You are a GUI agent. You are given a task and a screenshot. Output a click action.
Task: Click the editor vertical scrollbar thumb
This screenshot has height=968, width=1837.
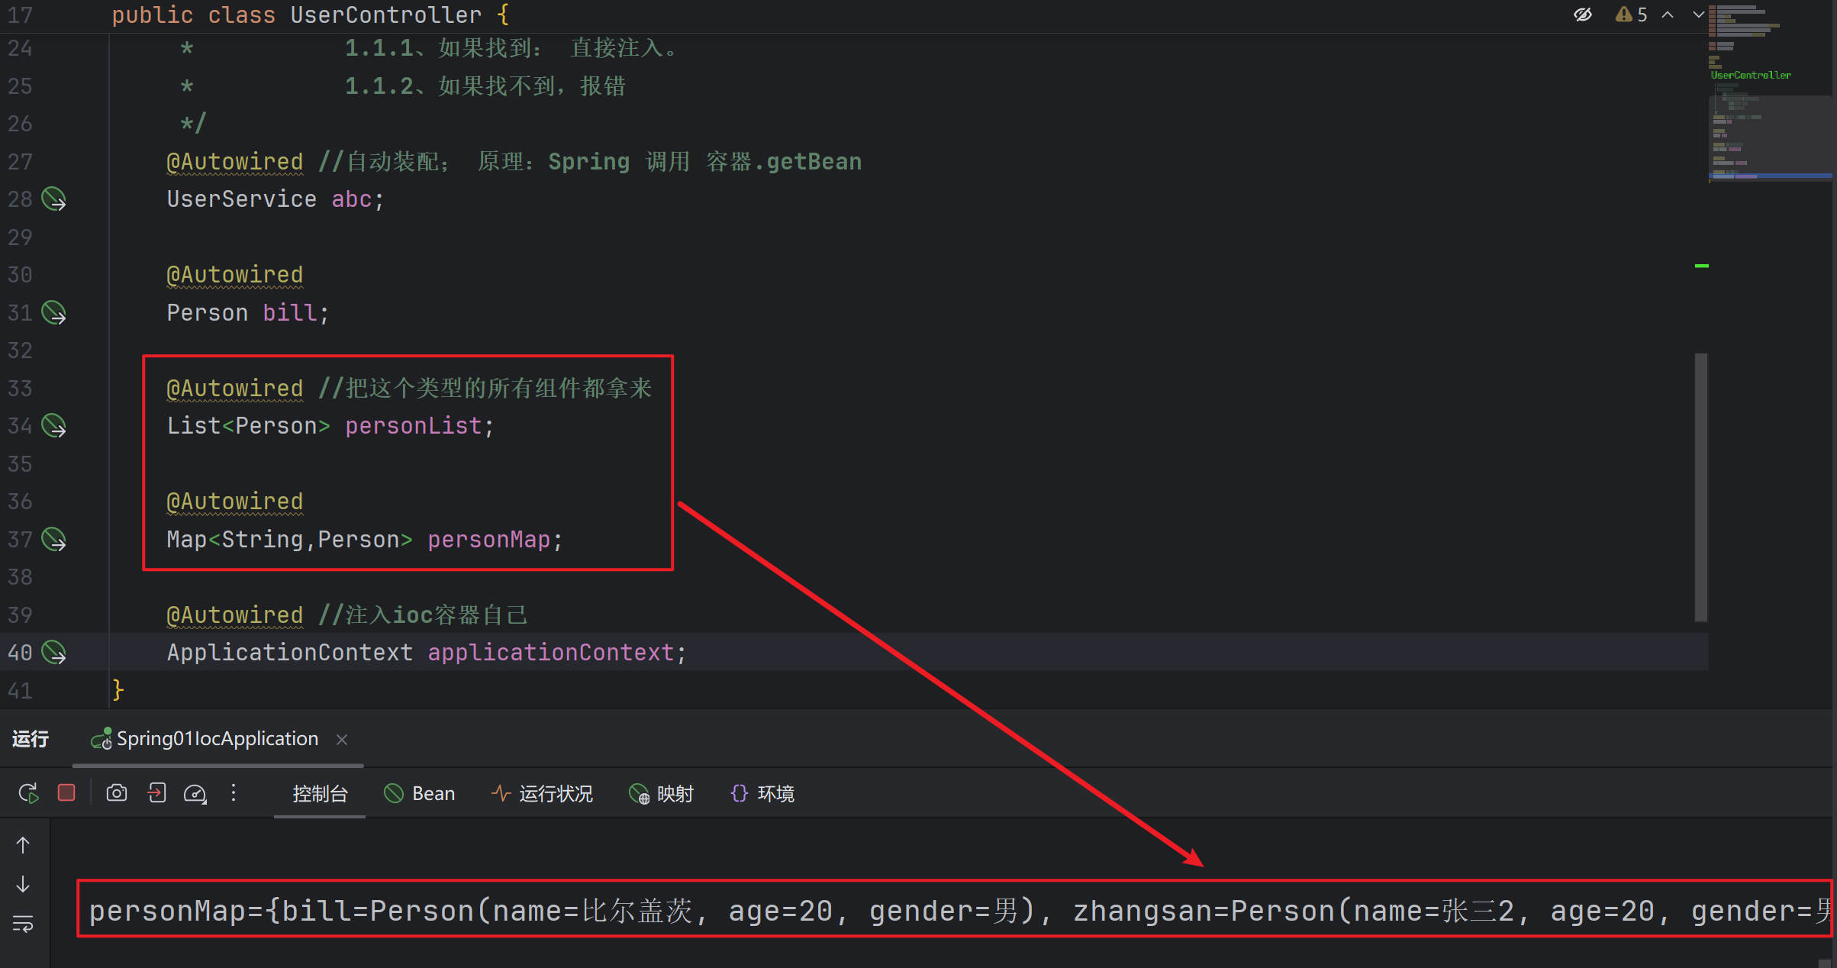(1700, 487)
